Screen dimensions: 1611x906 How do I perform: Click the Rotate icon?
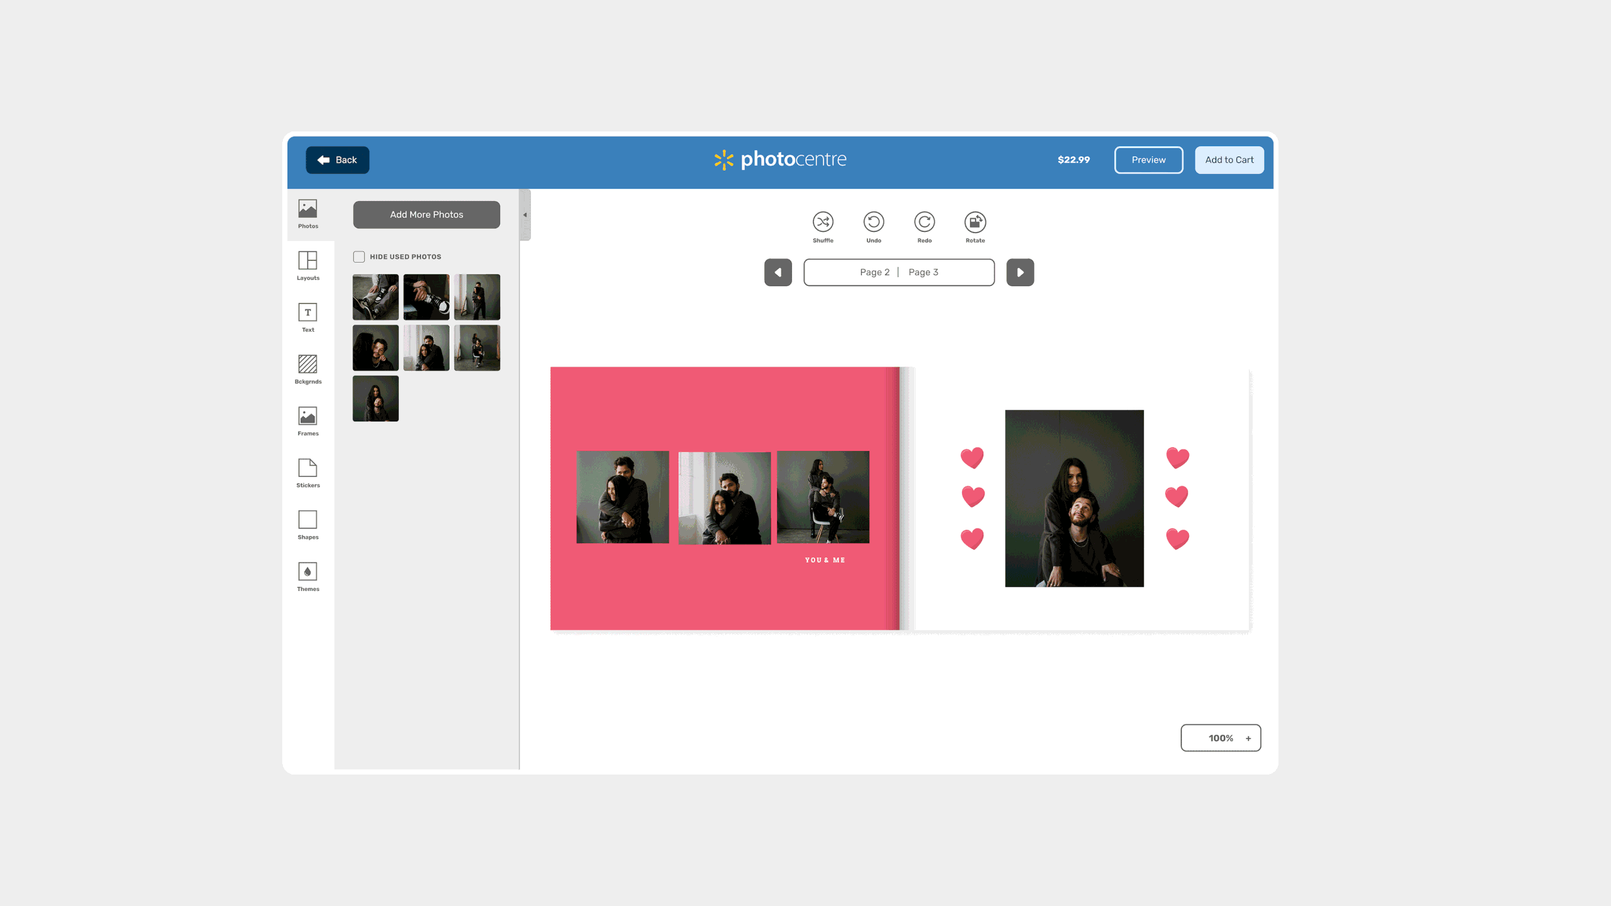tap(975, 222)
